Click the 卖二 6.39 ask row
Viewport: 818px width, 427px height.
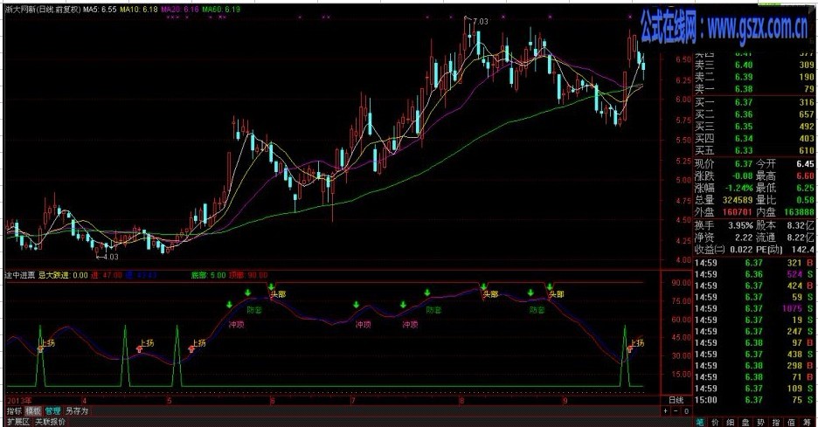tap(754, 77)
